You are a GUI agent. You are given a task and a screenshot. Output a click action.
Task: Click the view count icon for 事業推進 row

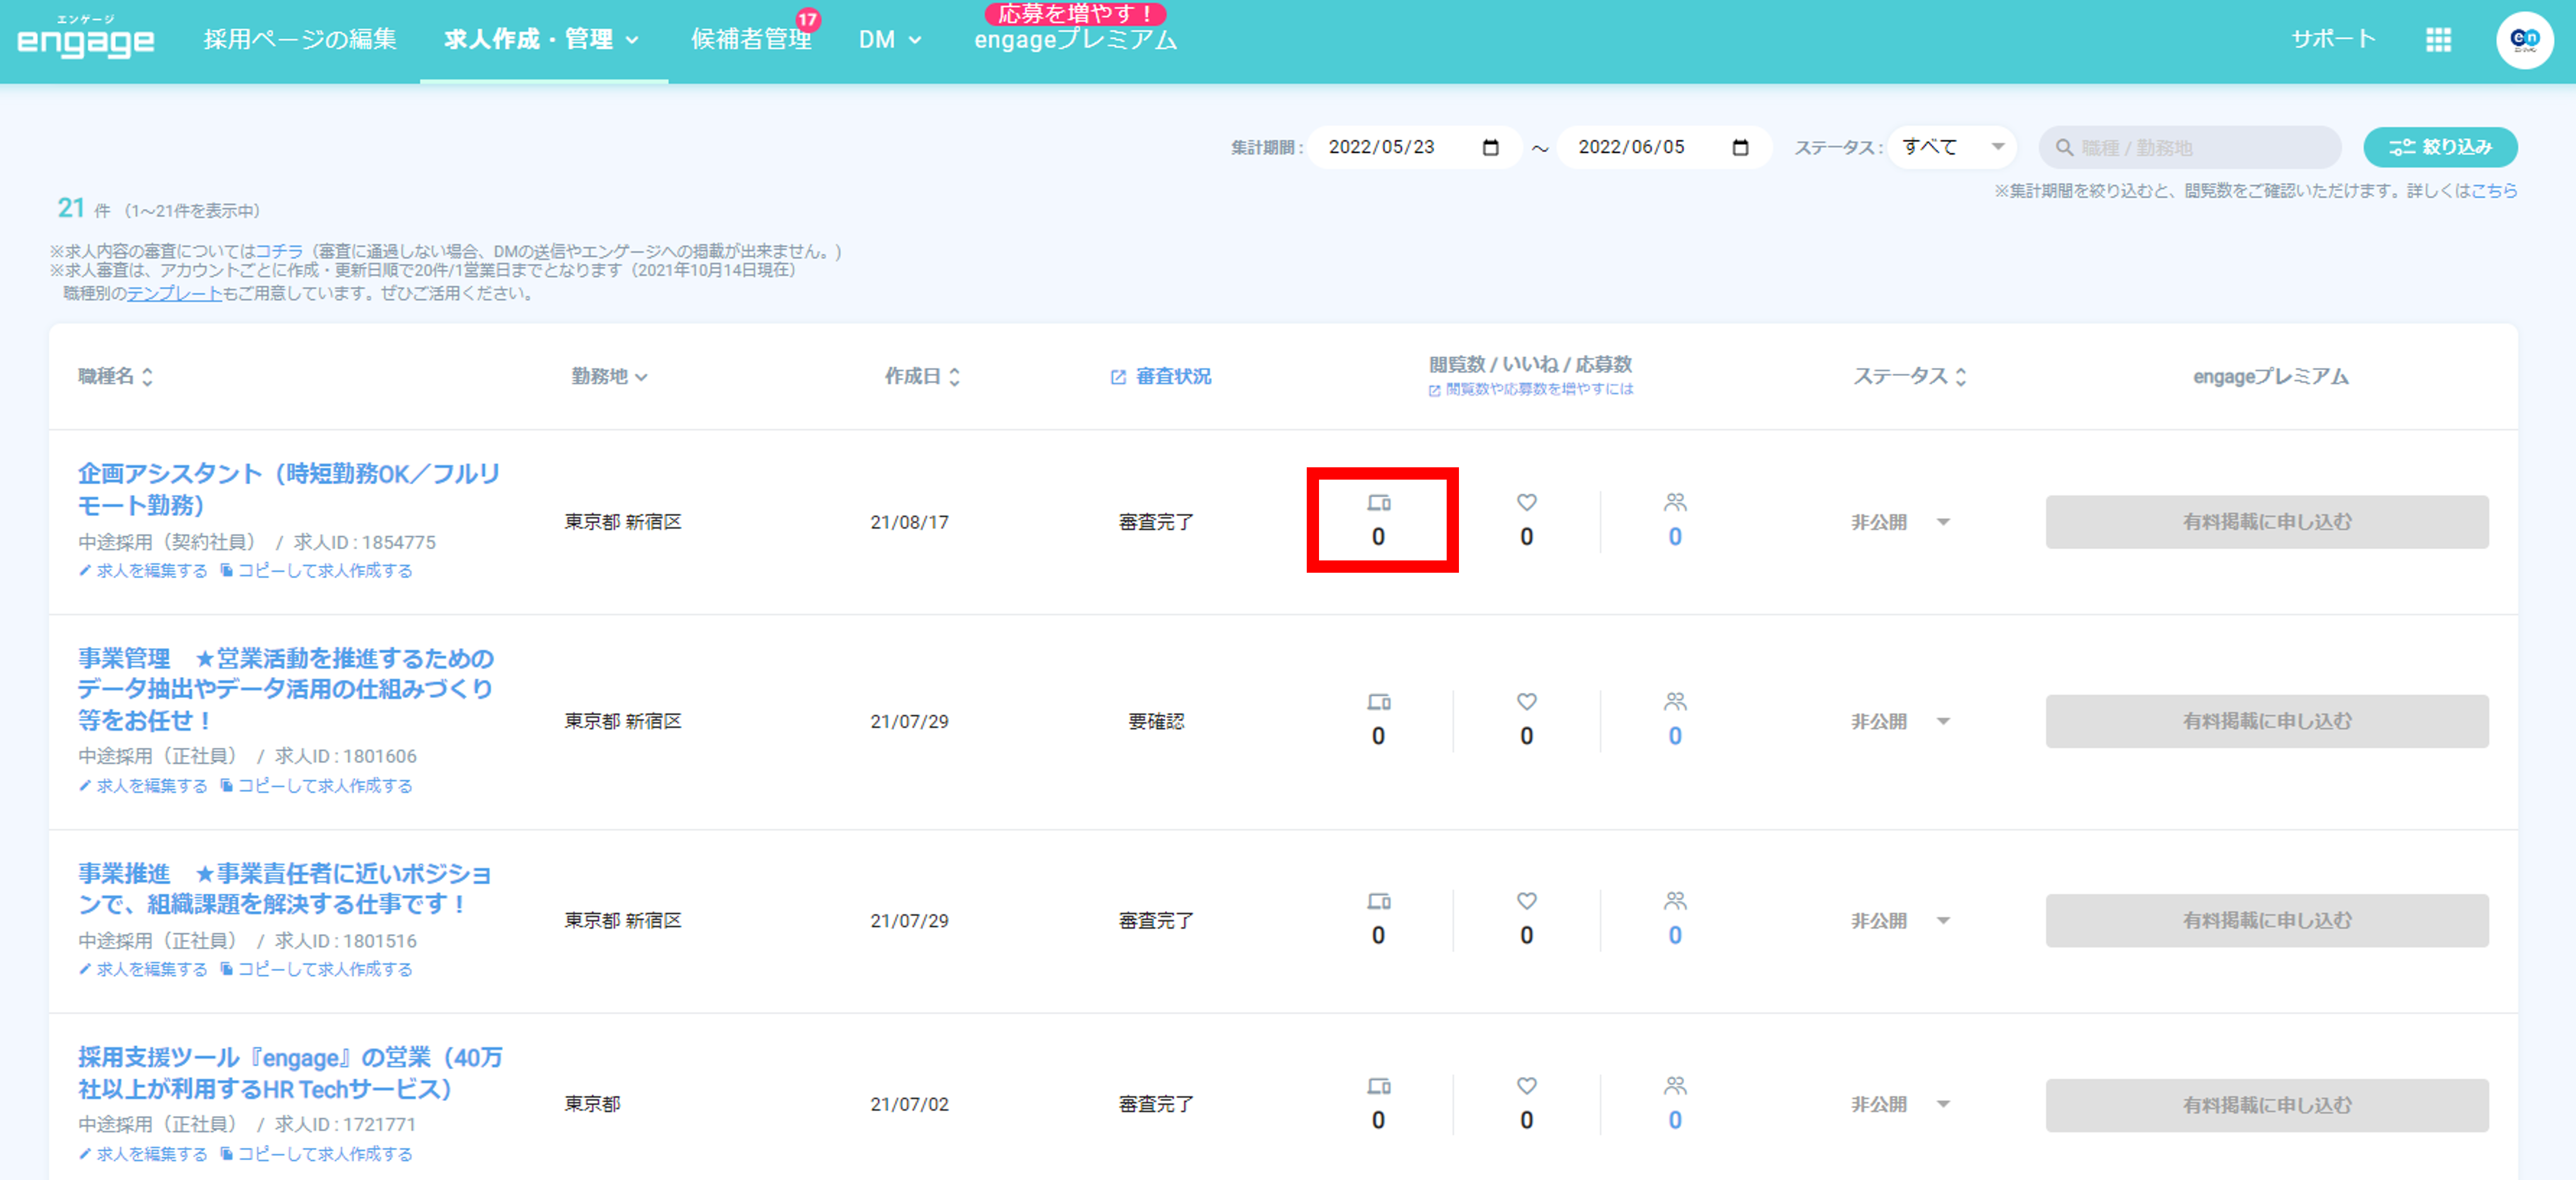point(1379,901)
